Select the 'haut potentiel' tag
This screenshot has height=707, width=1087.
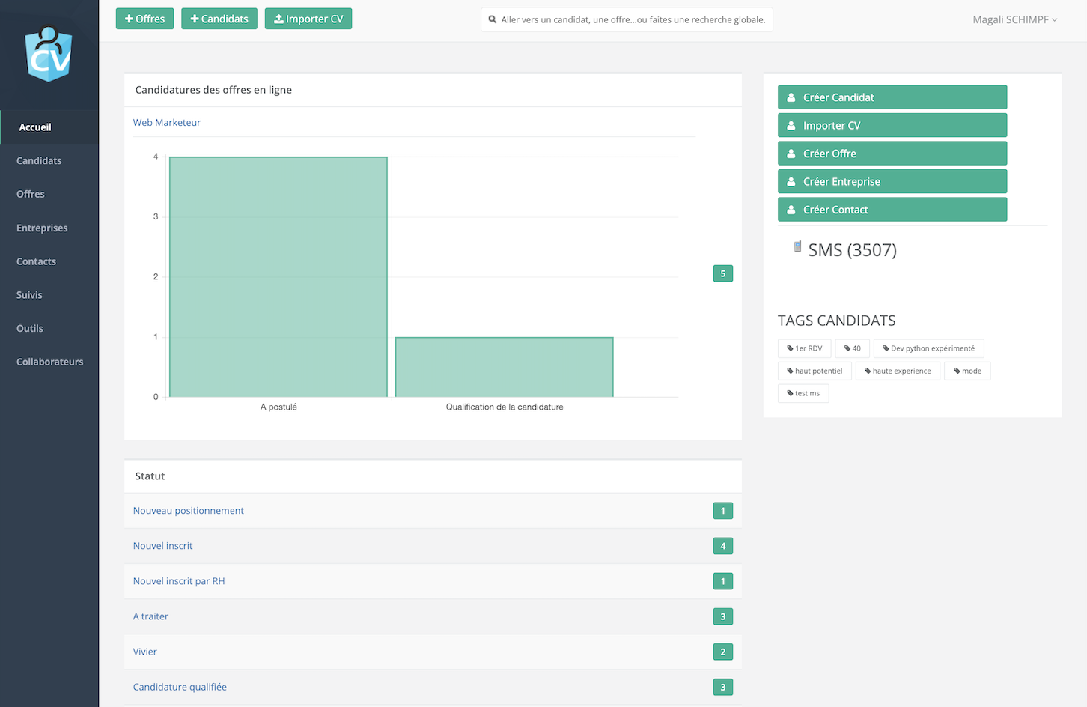[x=814, y=371]
